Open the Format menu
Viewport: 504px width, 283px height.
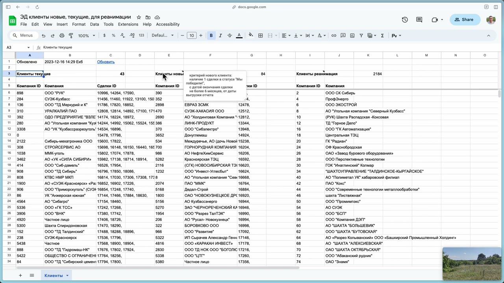point(79,24)
